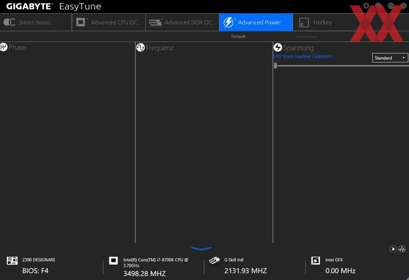This screenshot has width=409, height=280.
Task: Click the Anwenden button
Action: tap(307, 36)
